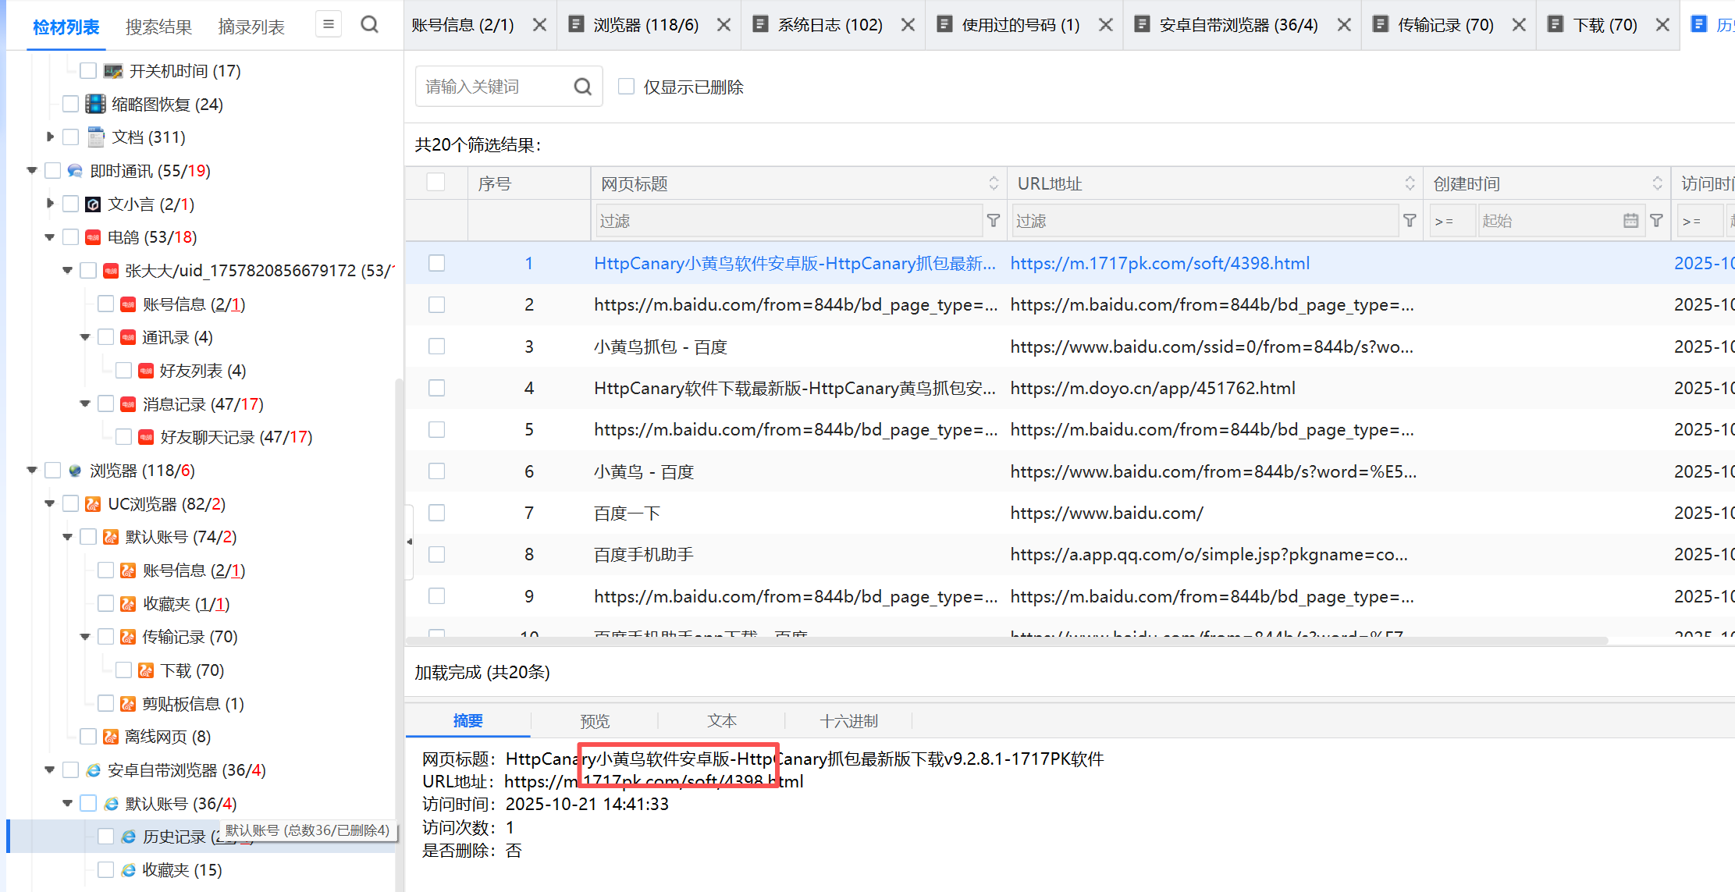1735x892 pixels.
Task: Click the 剪贴板信息 icon
Action: [x=128, y=704]
